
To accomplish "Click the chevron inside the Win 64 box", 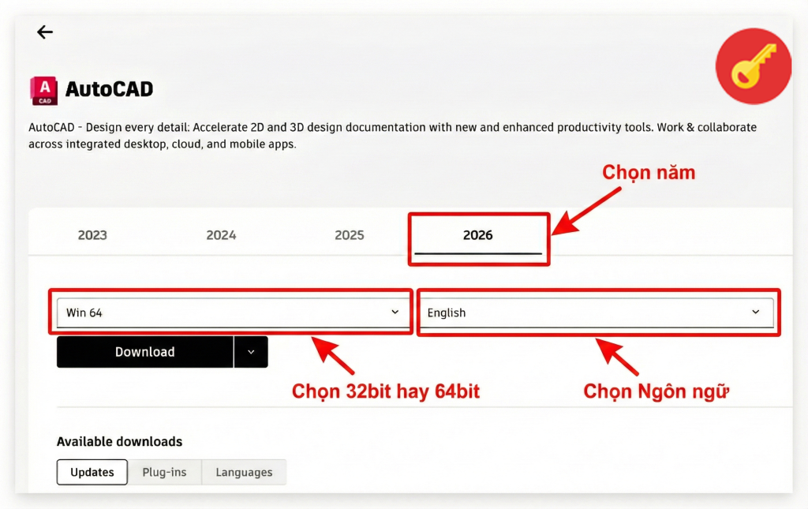I will (x=395, y=313).
